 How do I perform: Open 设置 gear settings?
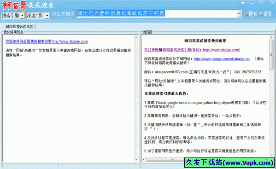click(265, 14)
